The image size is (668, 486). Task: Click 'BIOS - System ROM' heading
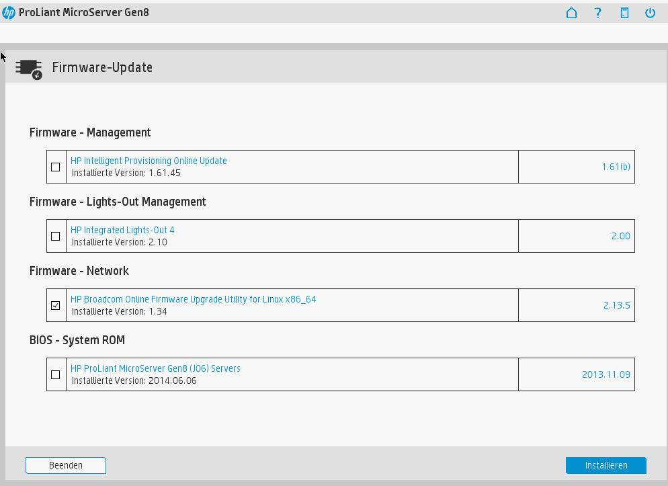77,340
